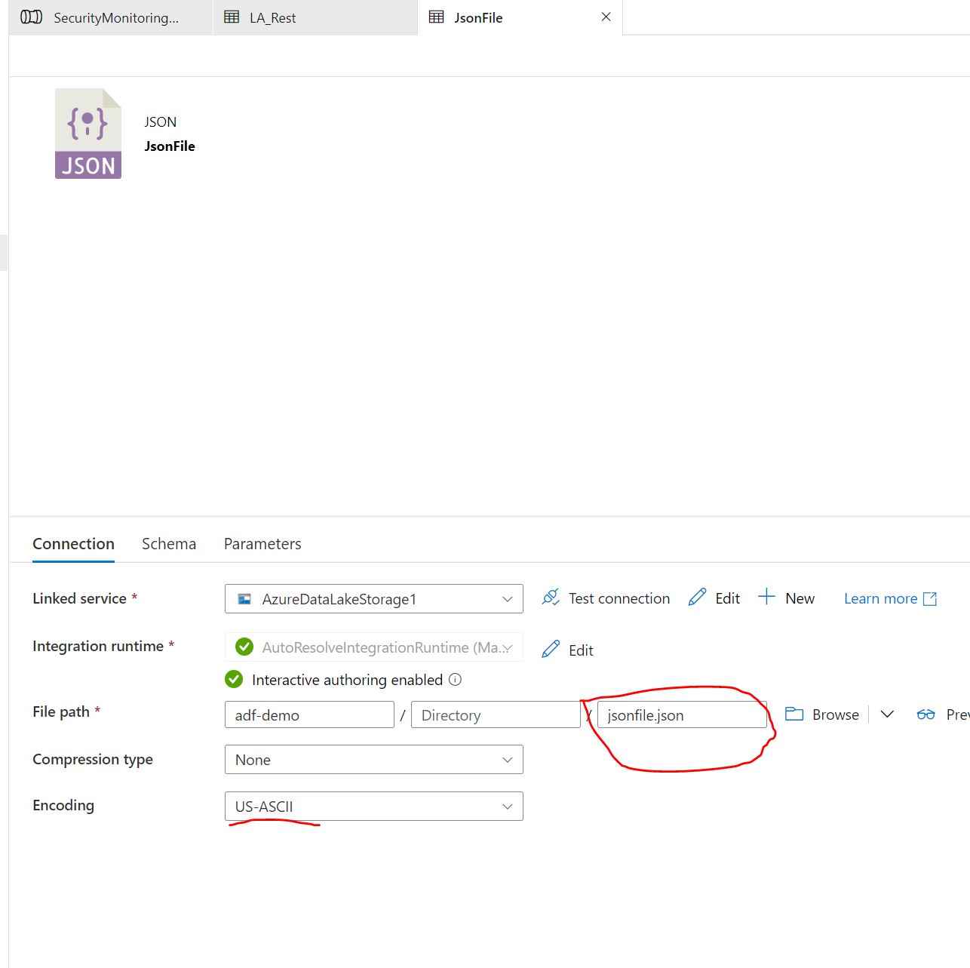Click the info icon beside Interactive authoring
970x968 pixels.
(455, 679)
